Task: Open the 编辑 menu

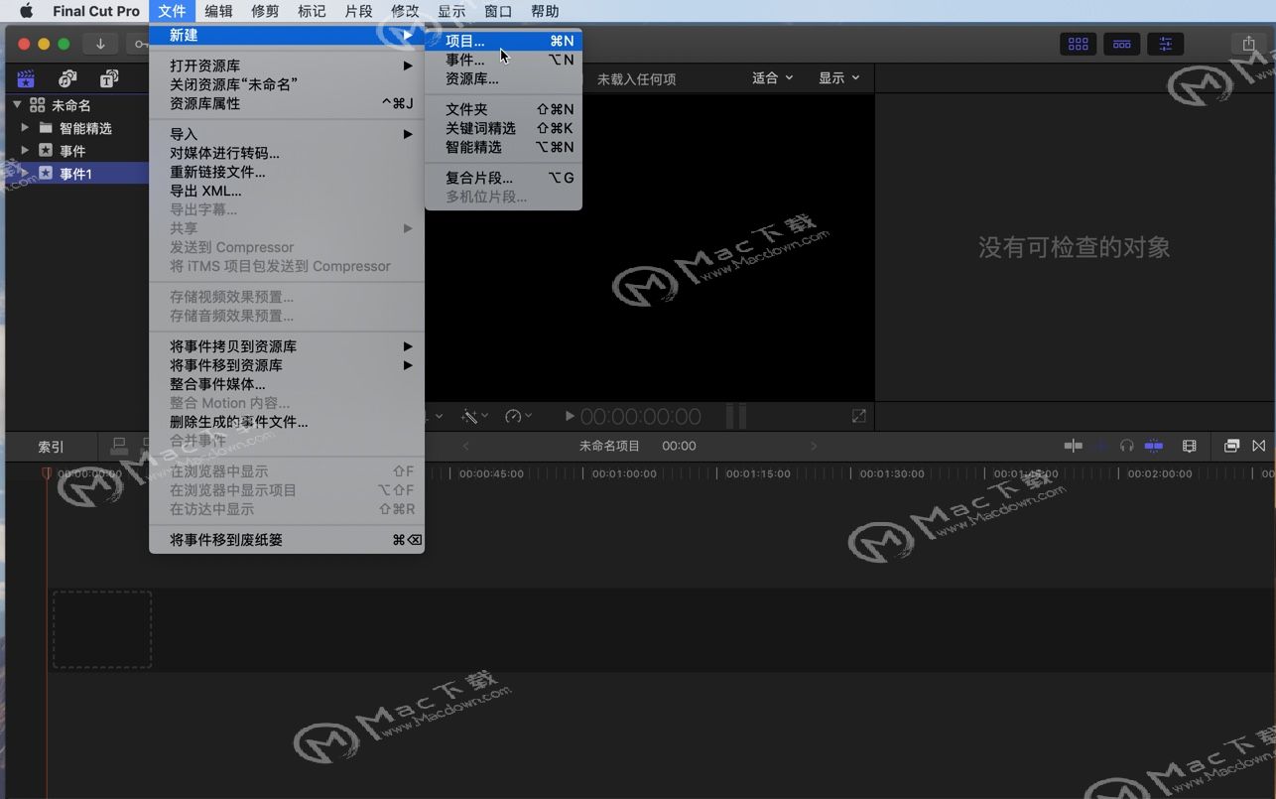Action: (x=218, y=11)
